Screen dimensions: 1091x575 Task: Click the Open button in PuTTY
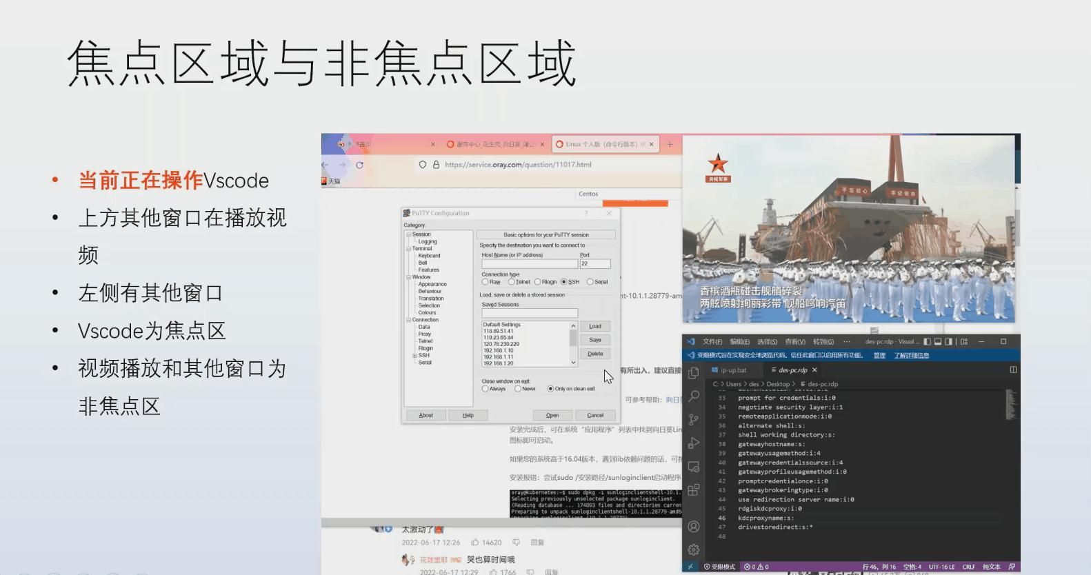(552, 415)
